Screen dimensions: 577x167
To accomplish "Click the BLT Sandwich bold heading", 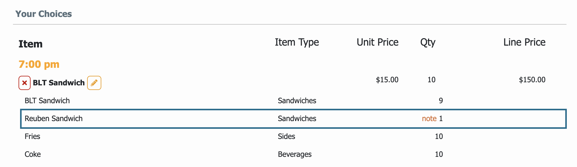I will click(x=59, y=83).
